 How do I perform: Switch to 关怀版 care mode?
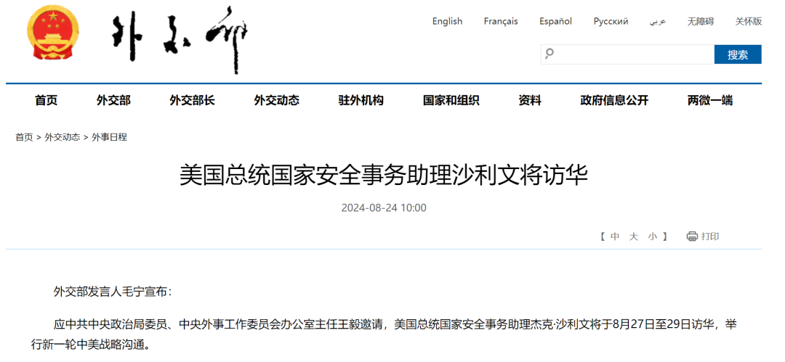click(x=748, y=21)
